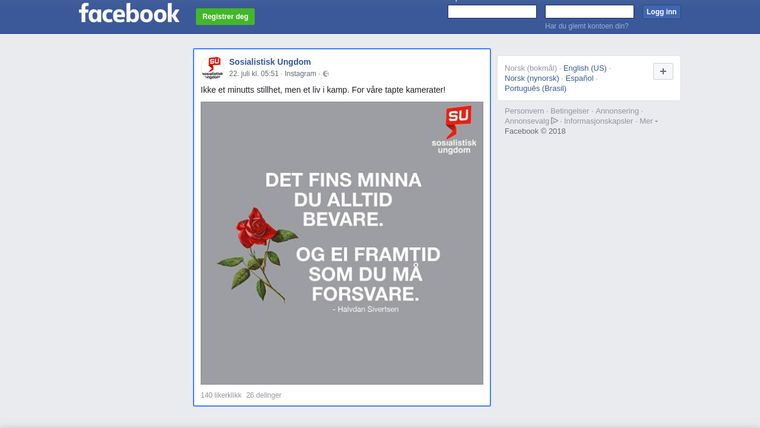Open the Har du glemt kontoen din link
This screenshot has width=760, height=428.
click(587, 26)
